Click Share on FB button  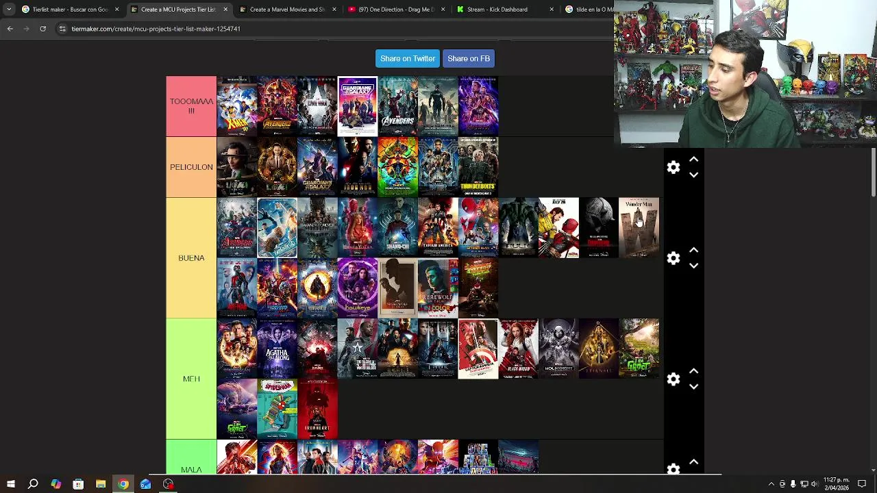pos(469,59)
